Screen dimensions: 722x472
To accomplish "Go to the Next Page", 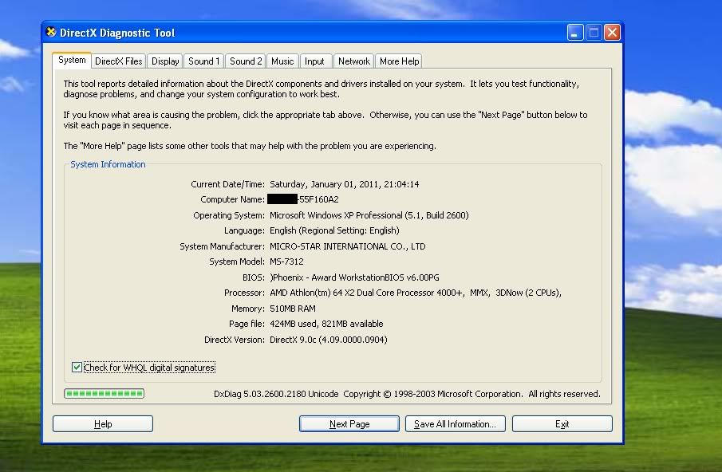I will (349, 423).
